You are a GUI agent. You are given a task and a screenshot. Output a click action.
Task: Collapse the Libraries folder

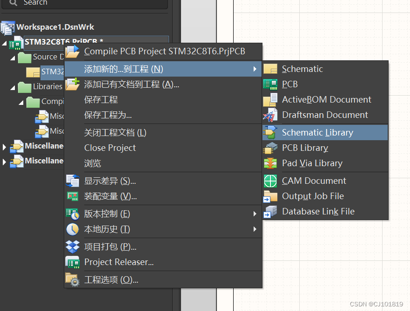(x=13, y=88)
